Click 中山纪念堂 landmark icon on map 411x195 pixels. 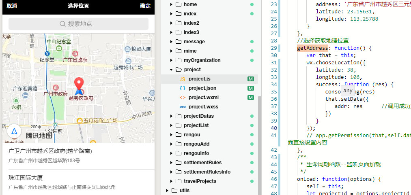(59, 48)
